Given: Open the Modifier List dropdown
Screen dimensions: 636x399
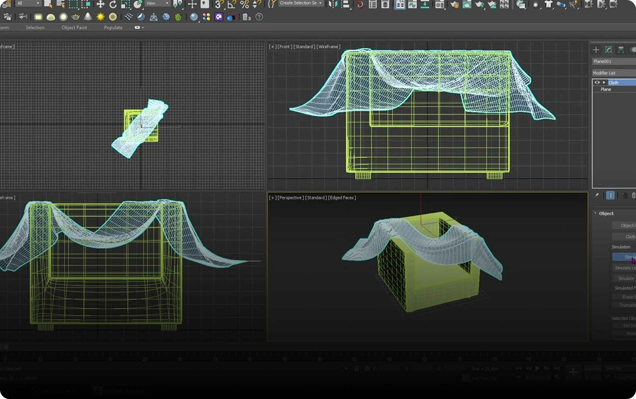Looking at the screenshot, I should (x=614, y=73).
